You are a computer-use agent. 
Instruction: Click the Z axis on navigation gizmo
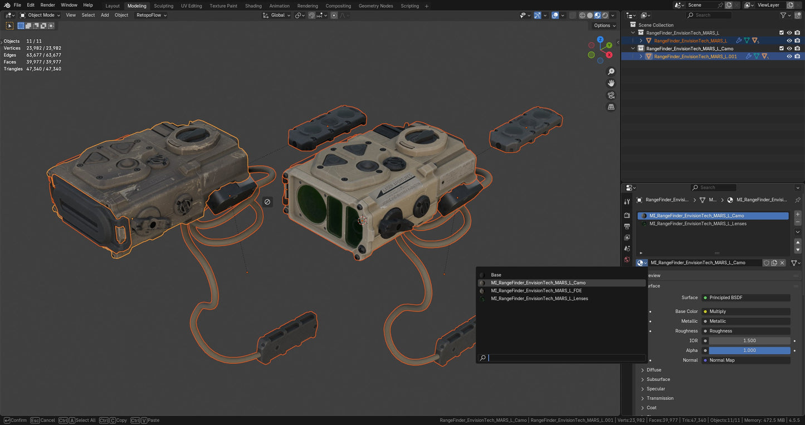[x=600, y=40]
